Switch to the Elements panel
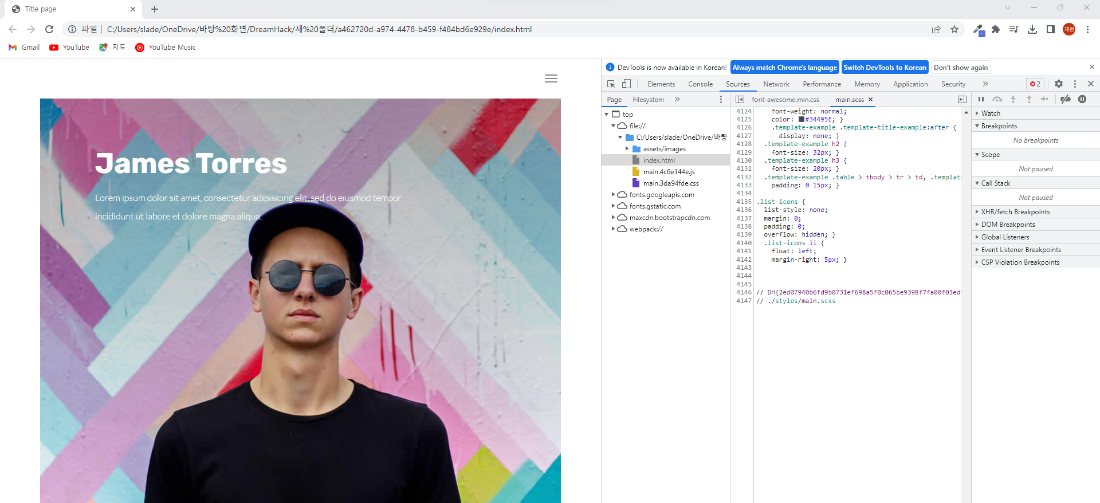Image resolution: width=1100 pixels, height=503 pixels. point(661,84)
